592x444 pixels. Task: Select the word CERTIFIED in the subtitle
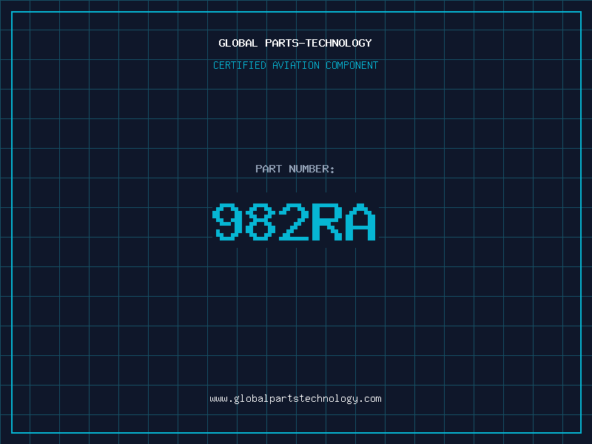coord(240,66)
